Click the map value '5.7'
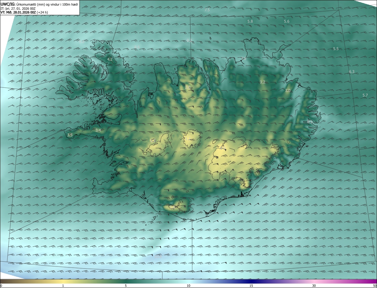The height and width of the screenshot is (288, 377). [365, 95]
